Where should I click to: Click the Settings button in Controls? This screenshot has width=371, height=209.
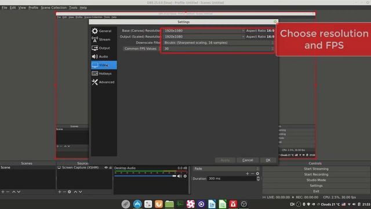click(x=316, y=186)
